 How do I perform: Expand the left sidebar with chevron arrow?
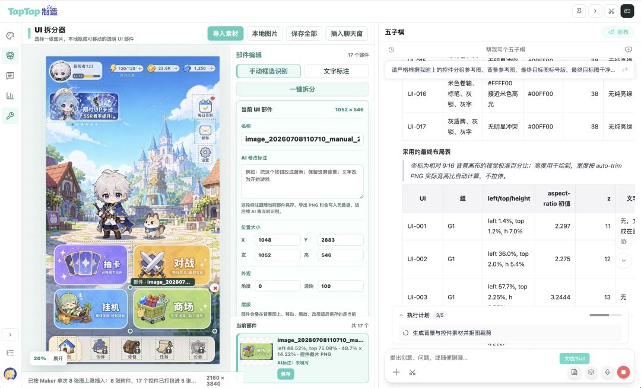coord(10,335)
